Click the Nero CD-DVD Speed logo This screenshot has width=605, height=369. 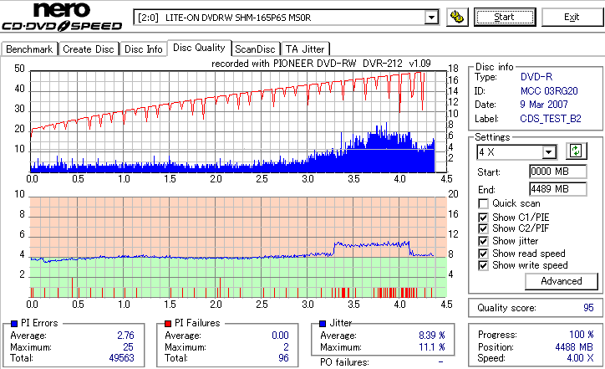click(62, 17)
